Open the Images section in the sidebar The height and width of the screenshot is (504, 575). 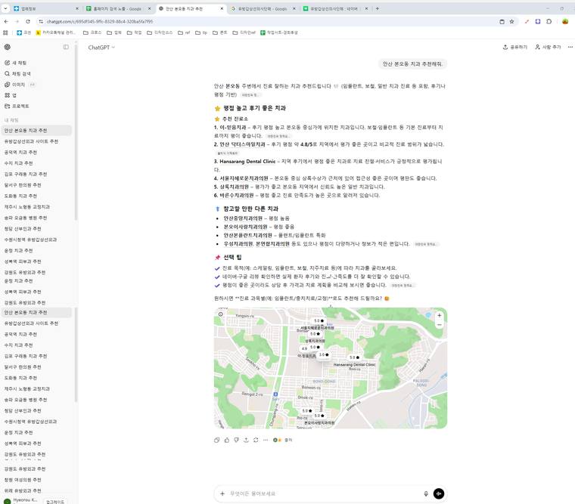pos(14,85)
